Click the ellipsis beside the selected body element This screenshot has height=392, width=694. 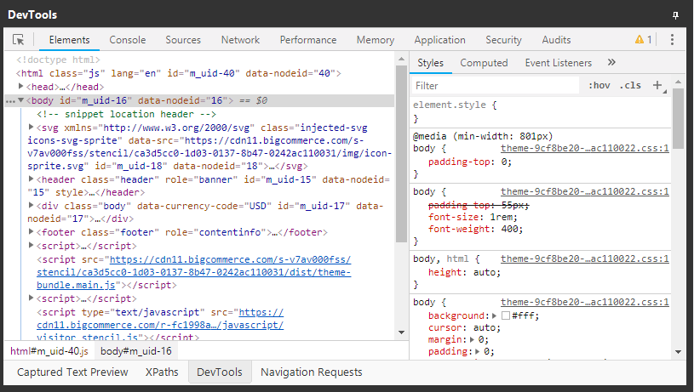click(9, 100)
